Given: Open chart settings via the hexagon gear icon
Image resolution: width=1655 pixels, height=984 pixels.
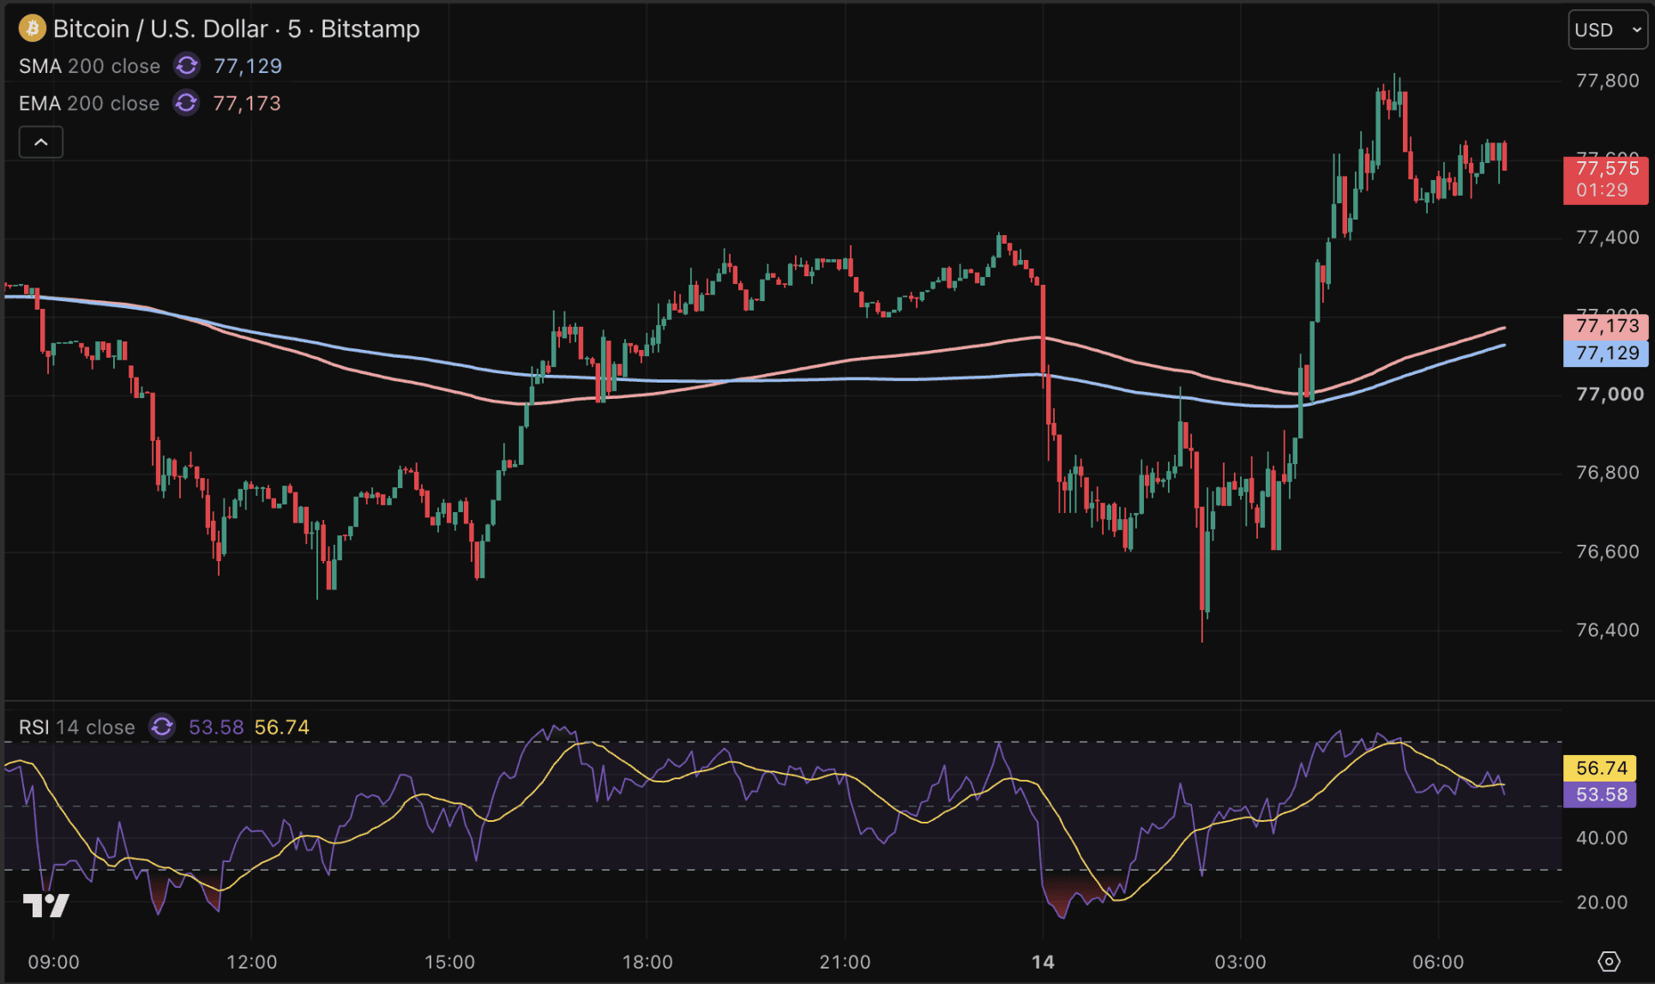Looking at the screenshot, I should tap(1609, 962).
